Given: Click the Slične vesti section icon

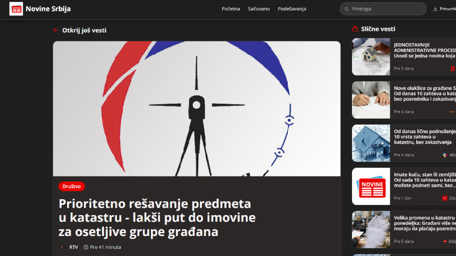Looking at the screenshot, I should (x=355, y=29).
